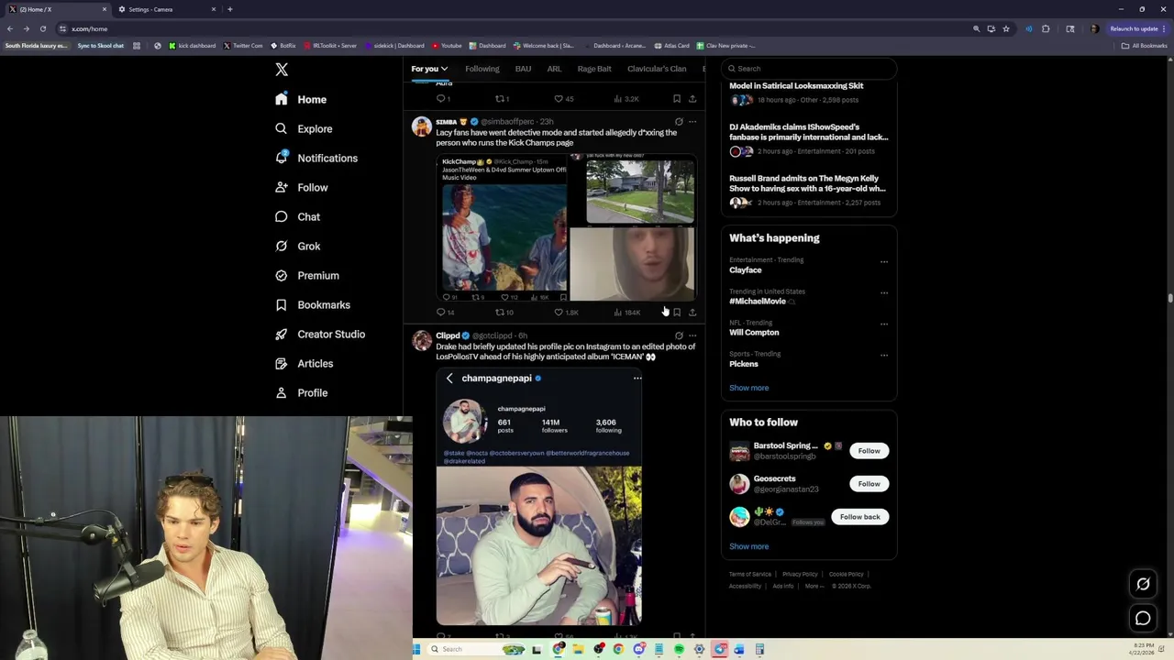Open more options for Will Compton trend
The image size is (1174, 660).
click(x=884, y=324)
